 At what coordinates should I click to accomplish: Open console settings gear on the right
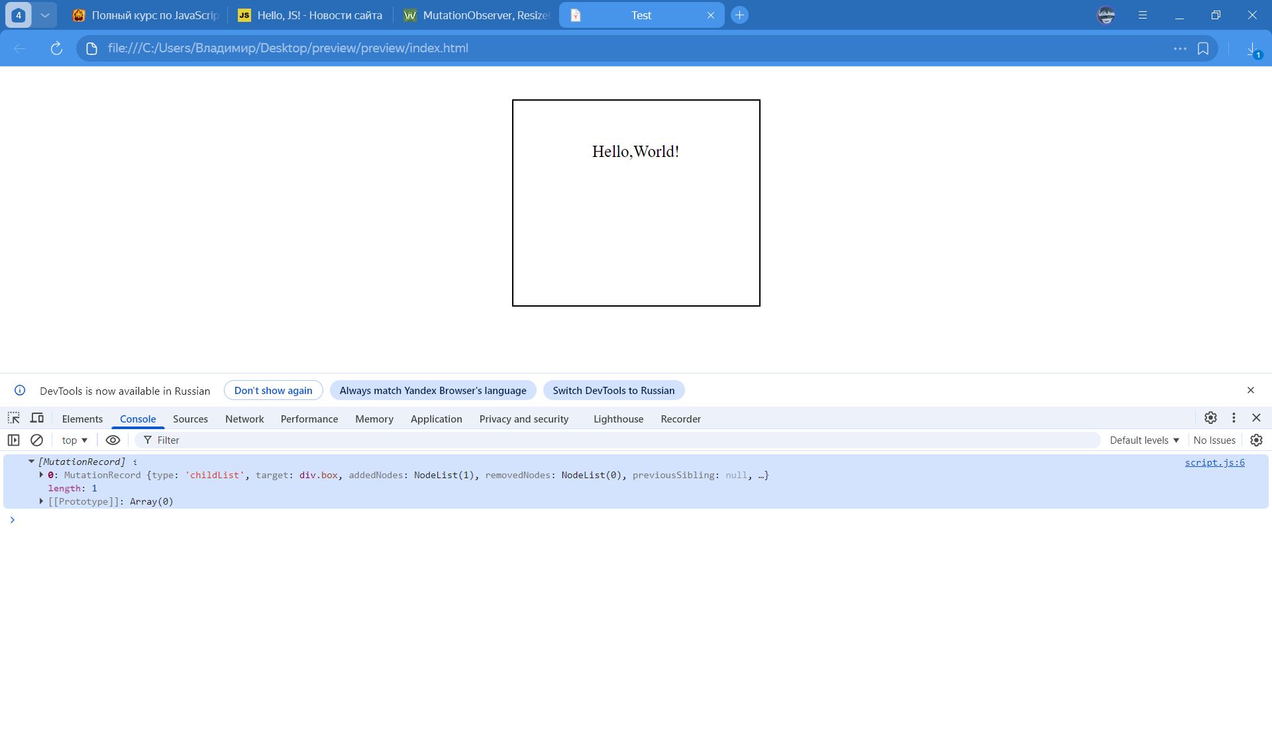[x=1256, y=440]
